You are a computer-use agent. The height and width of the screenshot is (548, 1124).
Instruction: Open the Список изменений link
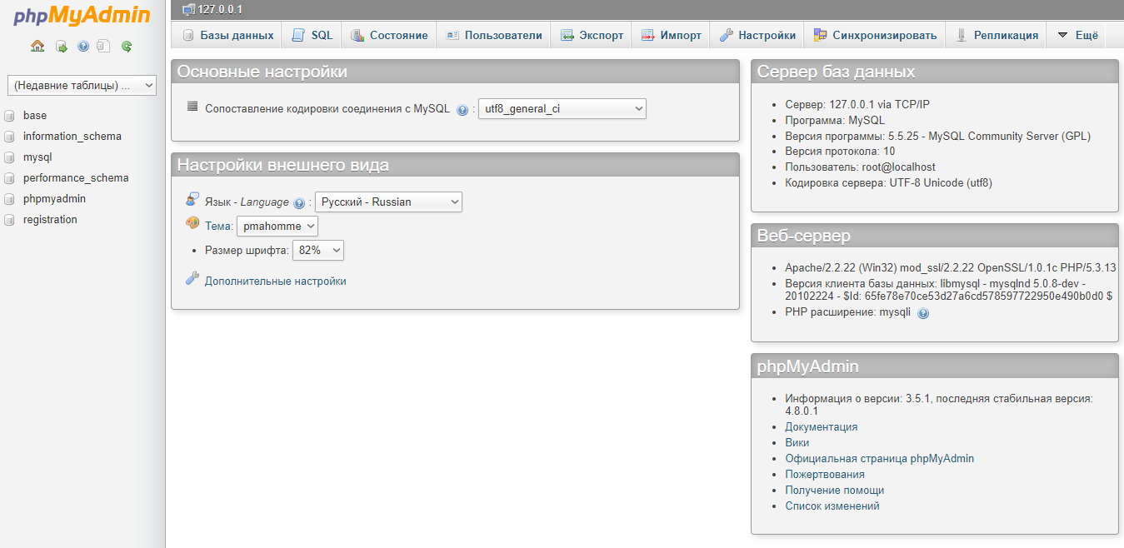pyautogui.click(x=832, y=506)
